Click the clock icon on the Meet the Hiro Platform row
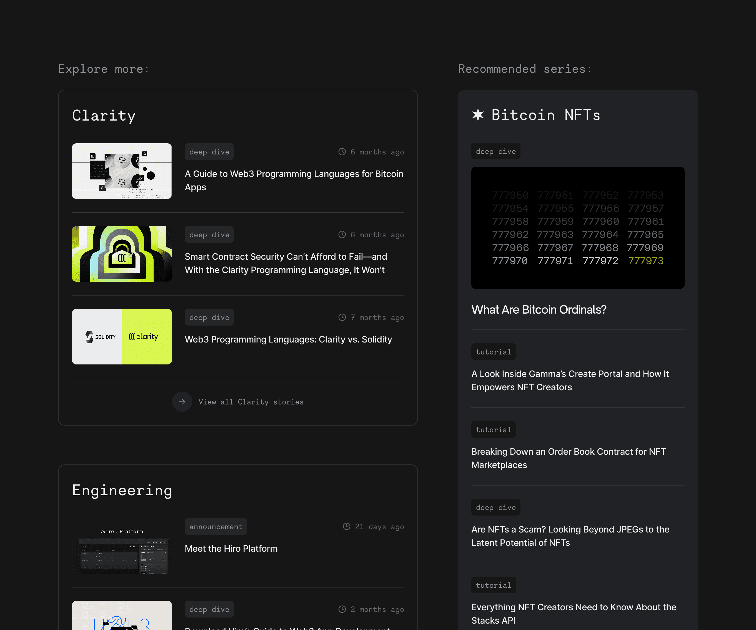756x630 pixels. point(346,527)
